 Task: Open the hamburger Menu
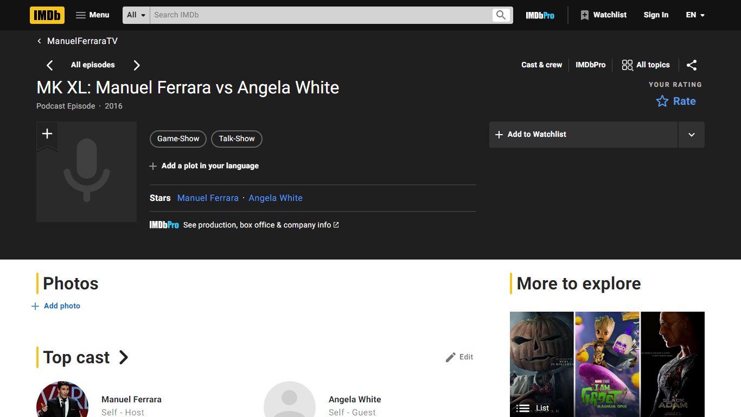click(x=92, y=15)
